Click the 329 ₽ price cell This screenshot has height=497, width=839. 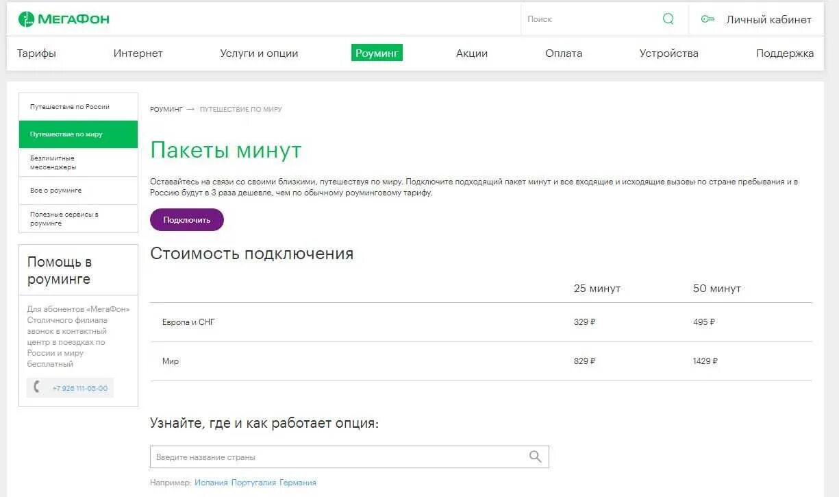pyautogui.click(x=585, y=322)
